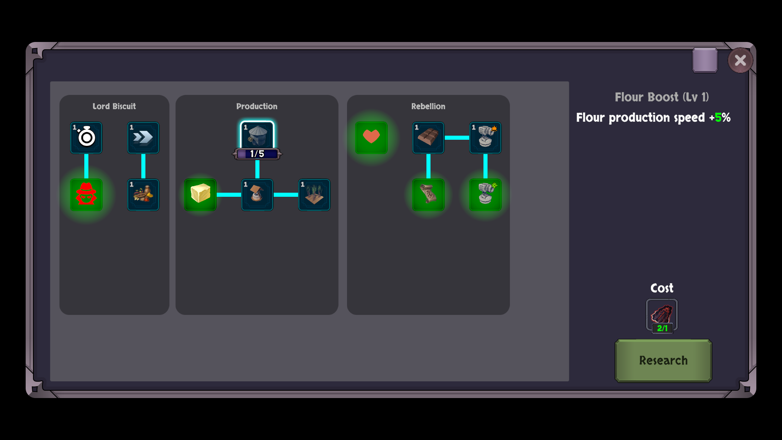Select the orange heart research node
This screenshot has width=782, height=440.
[371, 138]
